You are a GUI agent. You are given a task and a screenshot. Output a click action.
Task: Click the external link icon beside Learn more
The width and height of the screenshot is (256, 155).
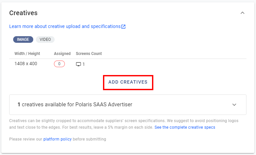click(x=123, y=27)
